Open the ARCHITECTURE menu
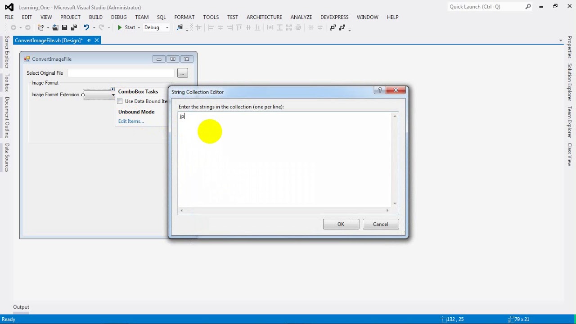The width and height of the screenshot is (576, 324). tap(264, 17)
